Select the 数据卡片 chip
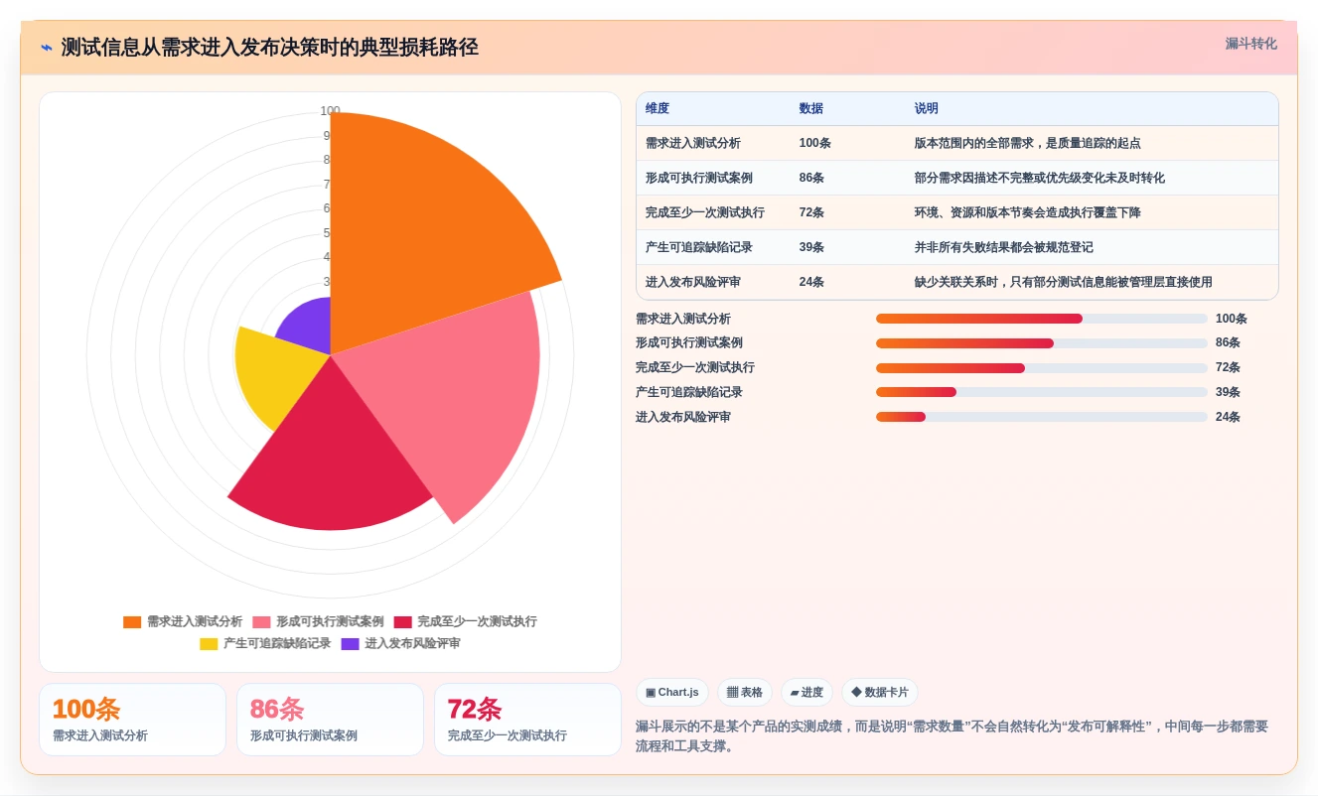 click(x=880, y=693)
